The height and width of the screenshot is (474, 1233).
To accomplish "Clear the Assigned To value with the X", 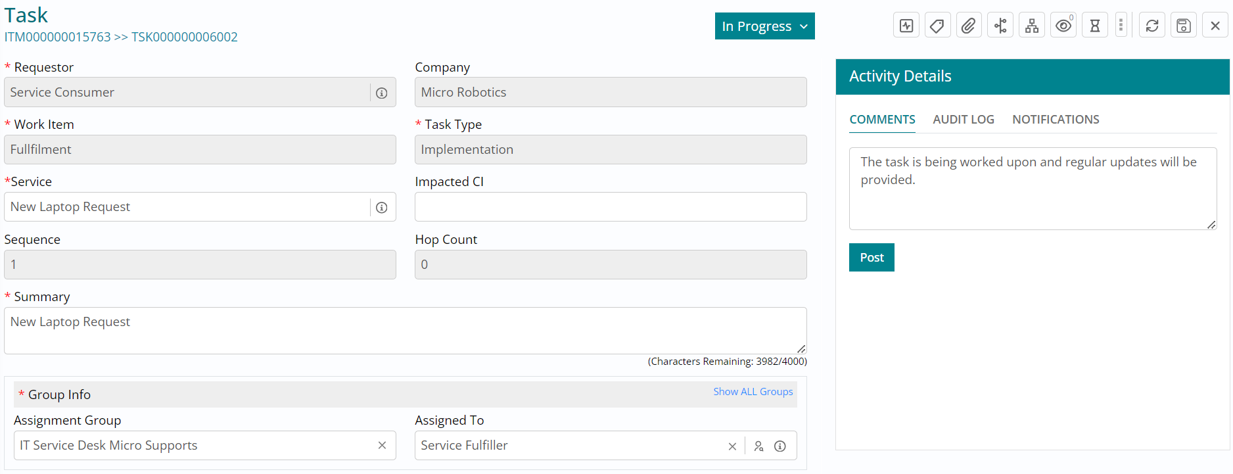I will 732,446.
